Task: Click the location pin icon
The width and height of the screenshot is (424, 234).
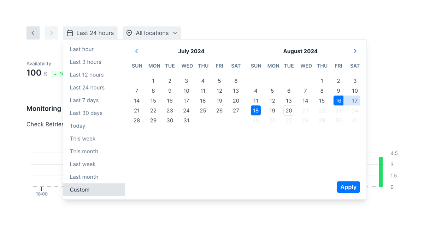Action: coord(129,33)
